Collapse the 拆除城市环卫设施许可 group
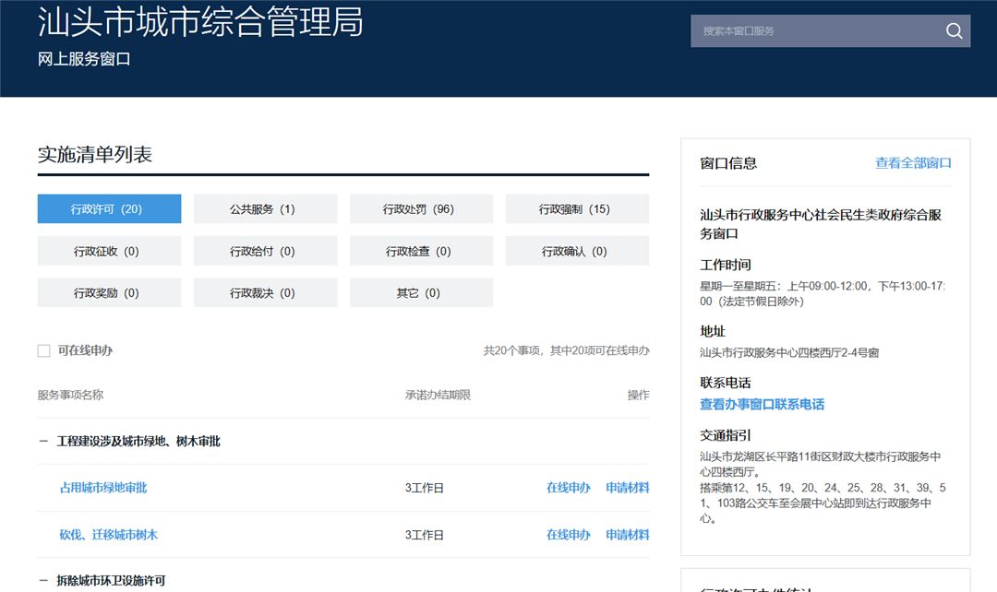This screenshot has width=997, height=592. click(43, 580)
